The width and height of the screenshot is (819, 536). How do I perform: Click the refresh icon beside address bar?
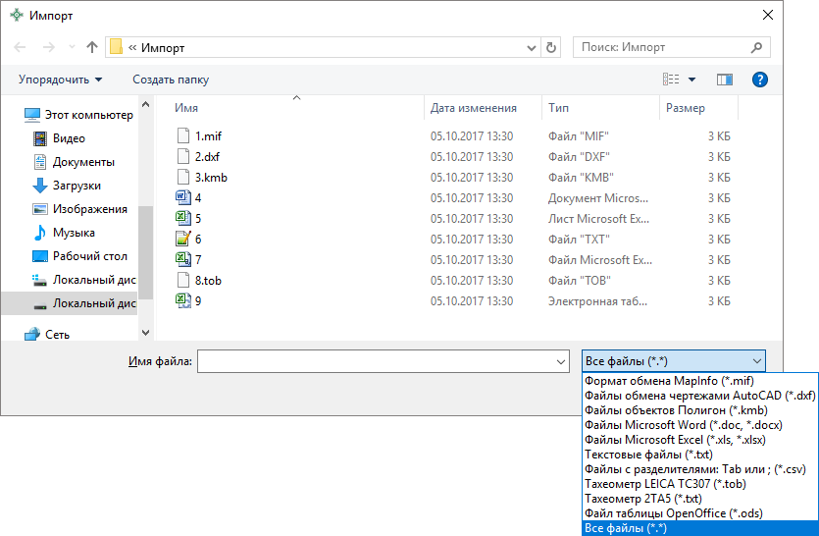(551, 47)
